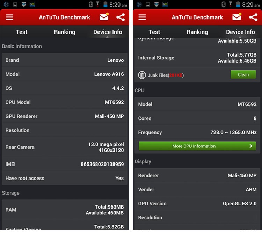Tap the IMEI number row
This screenshot has height=233, width=262.
coord(65,164)
